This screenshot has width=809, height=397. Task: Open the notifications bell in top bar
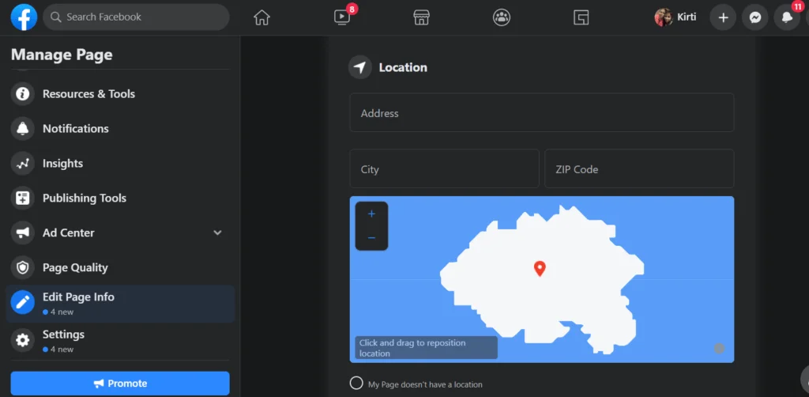787,17
